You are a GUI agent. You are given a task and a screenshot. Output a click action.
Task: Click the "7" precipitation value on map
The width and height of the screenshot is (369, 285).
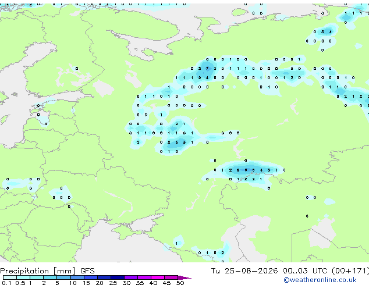(x=207, y=69)
